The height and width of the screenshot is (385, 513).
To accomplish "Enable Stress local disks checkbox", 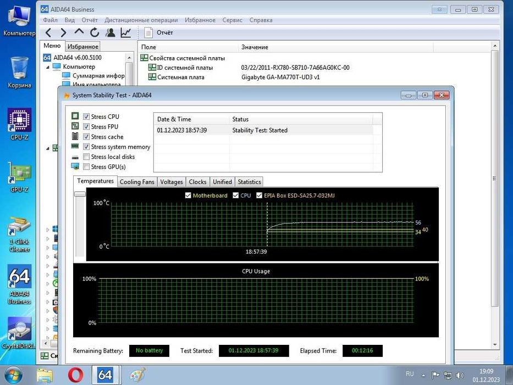I will pos(86,157).
